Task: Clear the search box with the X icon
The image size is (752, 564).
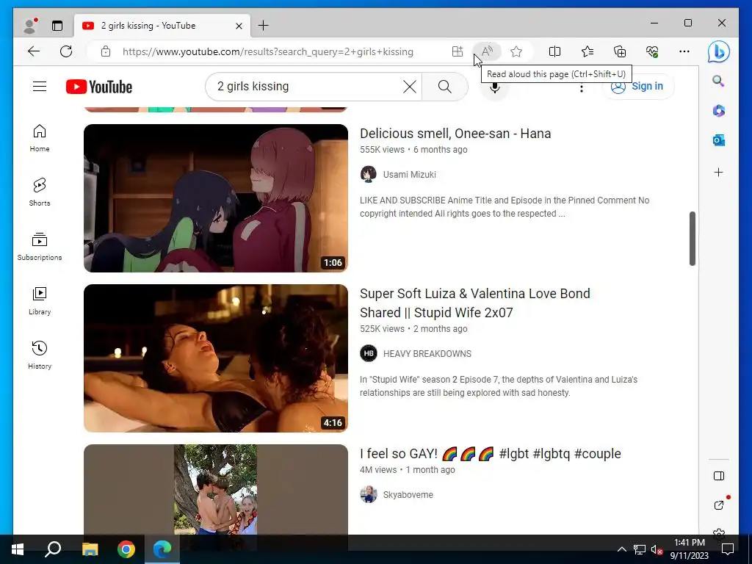Action: point(410,87)
